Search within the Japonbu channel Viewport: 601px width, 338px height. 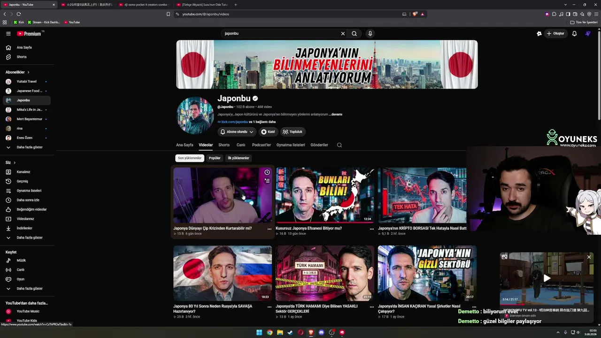point(339,145)
